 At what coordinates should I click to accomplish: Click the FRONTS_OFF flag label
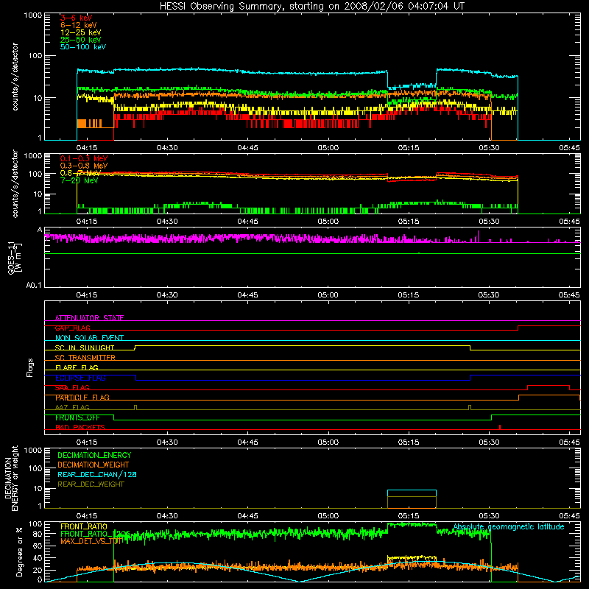pyautogui.click(x=77, y=417)
